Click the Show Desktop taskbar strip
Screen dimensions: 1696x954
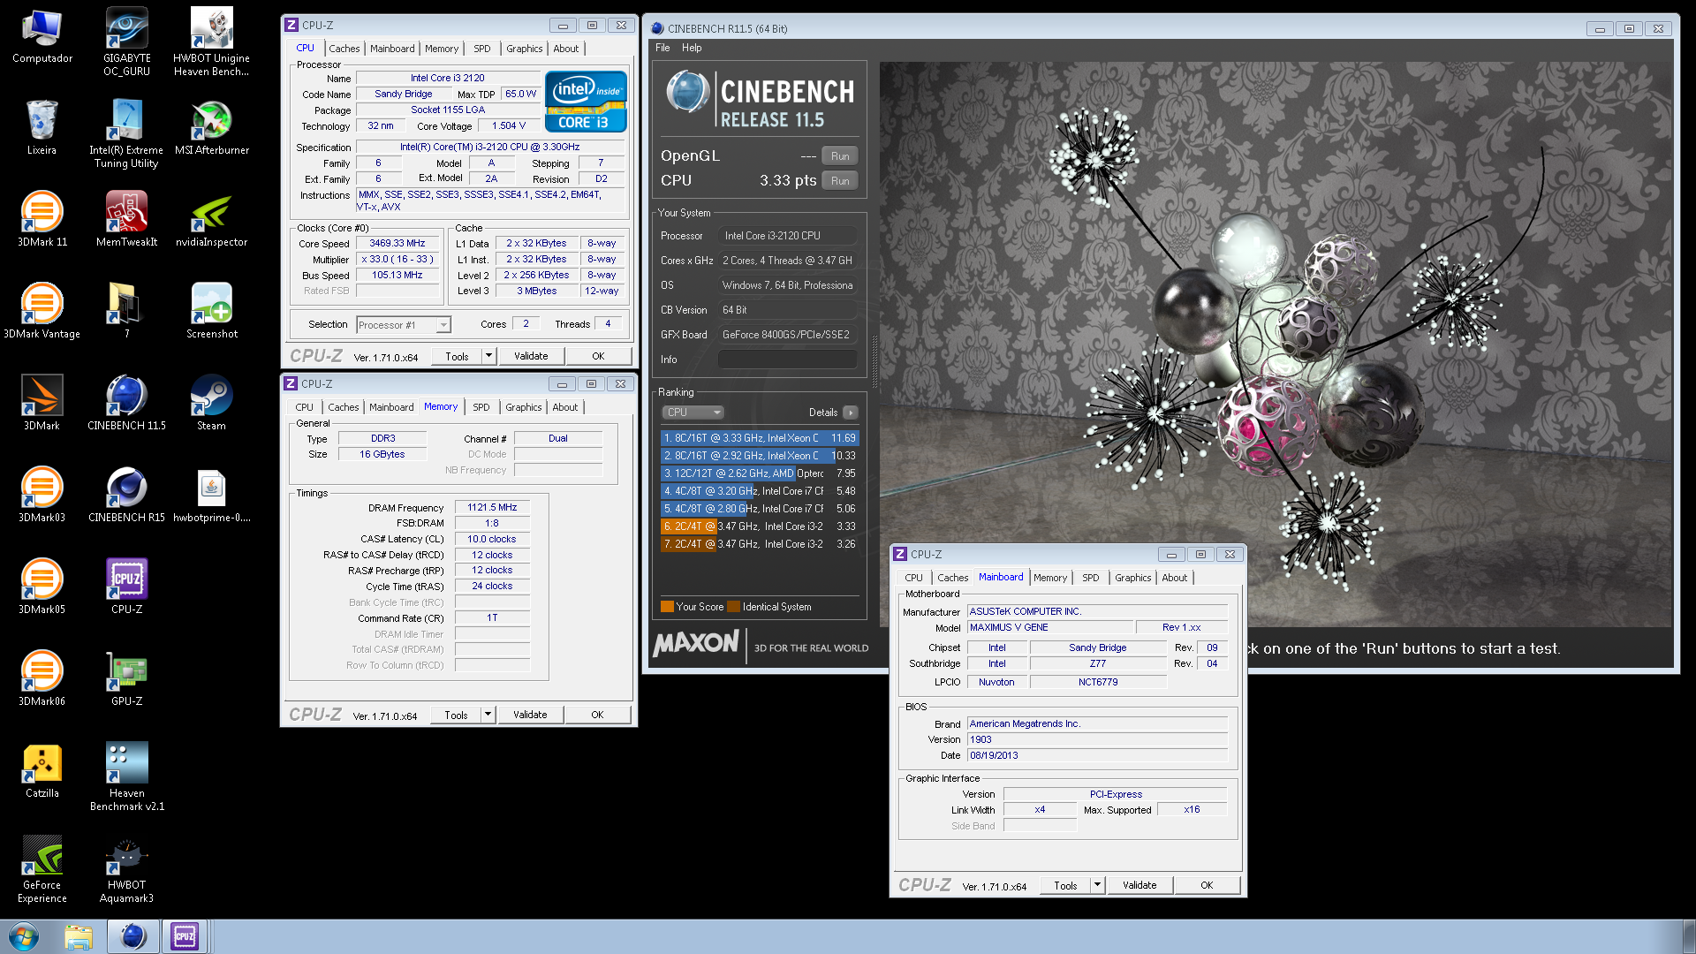tap(1689, 936)
